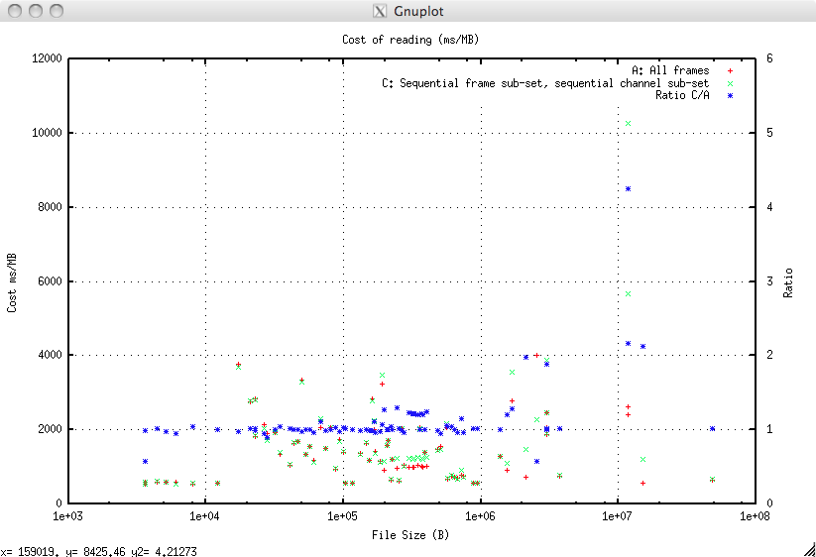Viewport: 816px width, 557px height.
Task: Click the red close window button
Action: click(15, 11)
